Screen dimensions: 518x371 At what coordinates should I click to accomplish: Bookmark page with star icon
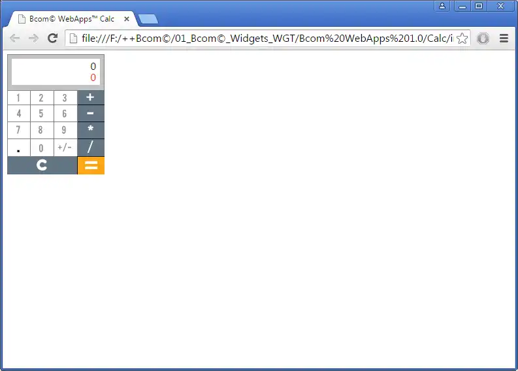point(462,39)
